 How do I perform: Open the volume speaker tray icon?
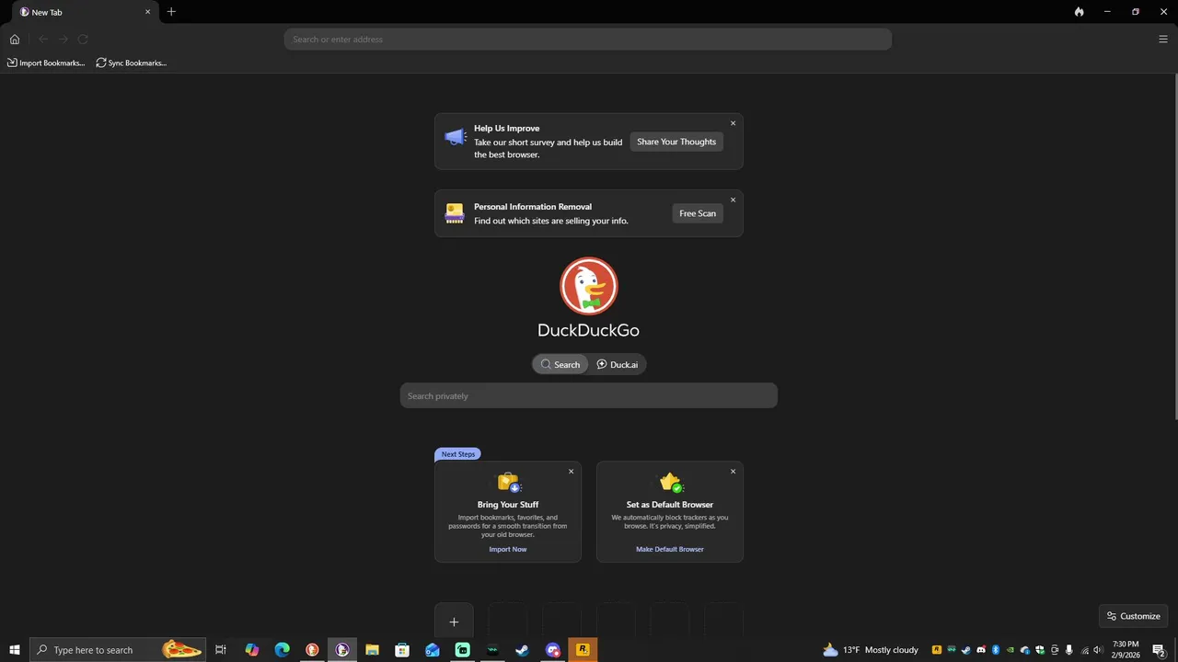(x=1098, y=650)
